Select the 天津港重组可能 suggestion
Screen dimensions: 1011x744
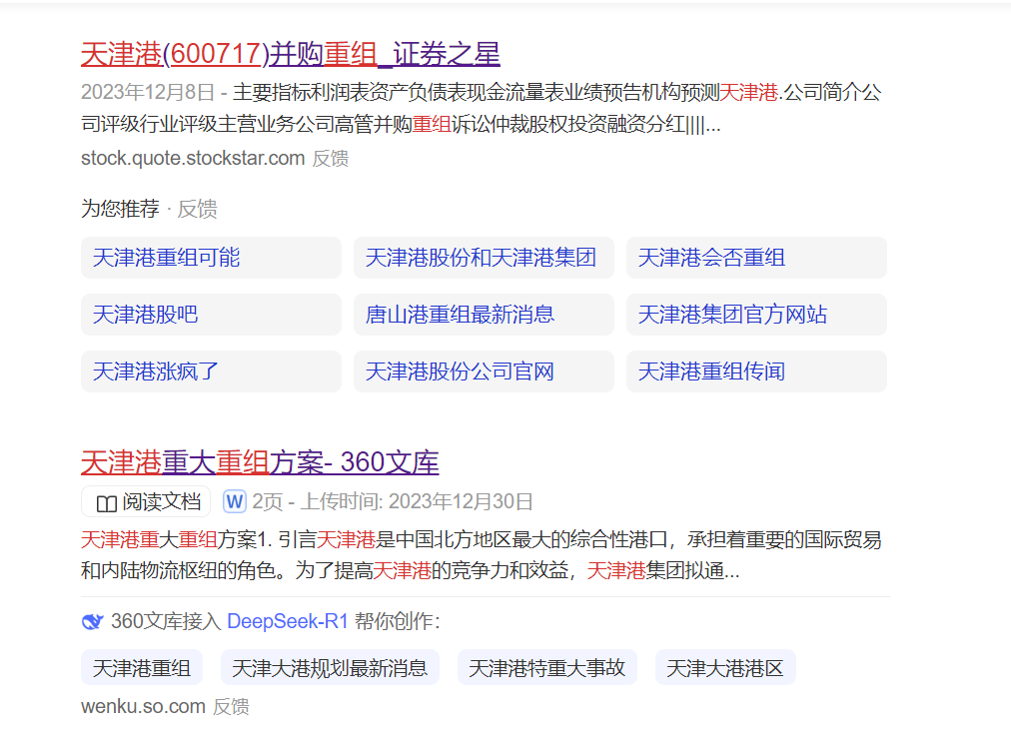(x=211, y=258)
